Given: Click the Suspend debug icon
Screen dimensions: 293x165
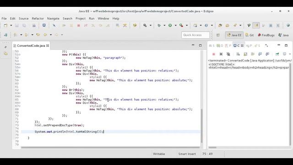Looking at the screenshot, I should pos(71,26).
